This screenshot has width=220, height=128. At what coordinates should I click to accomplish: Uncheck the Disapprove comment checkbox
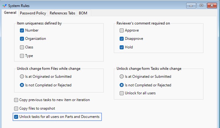click(122, 39)
